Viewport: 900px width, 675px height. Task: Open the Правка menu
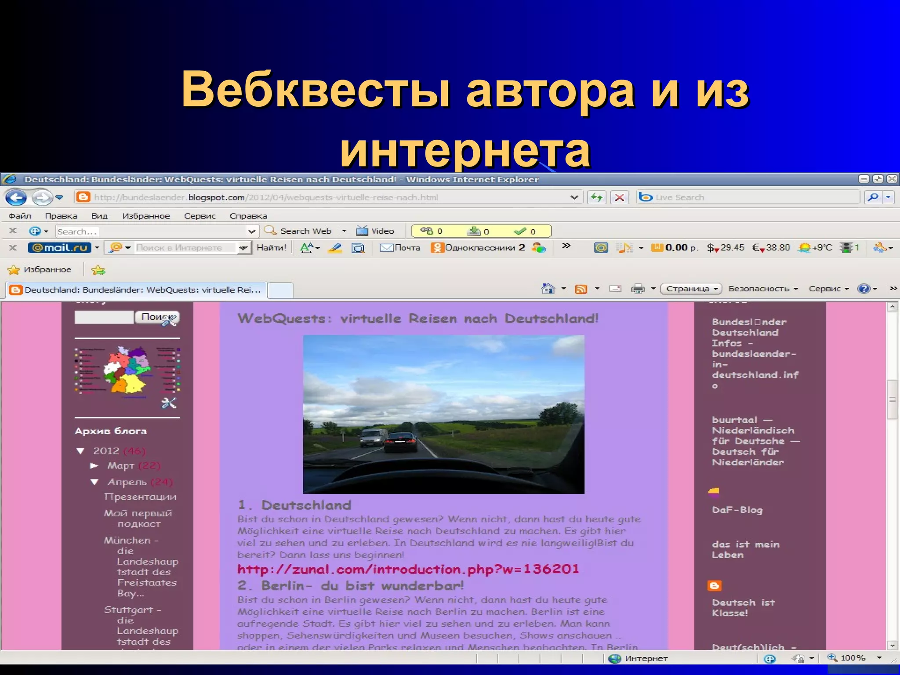pos(61,216)
